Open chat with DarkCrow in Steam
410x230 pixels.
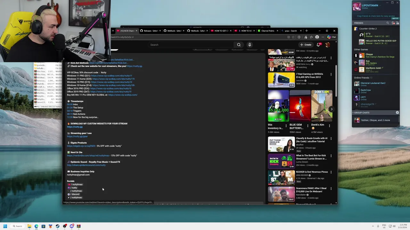click(375, 91)
